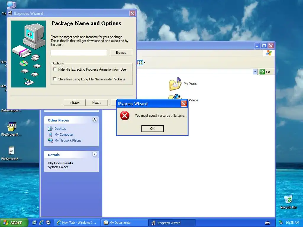Click the Go button in address bar

coord(265,72)
